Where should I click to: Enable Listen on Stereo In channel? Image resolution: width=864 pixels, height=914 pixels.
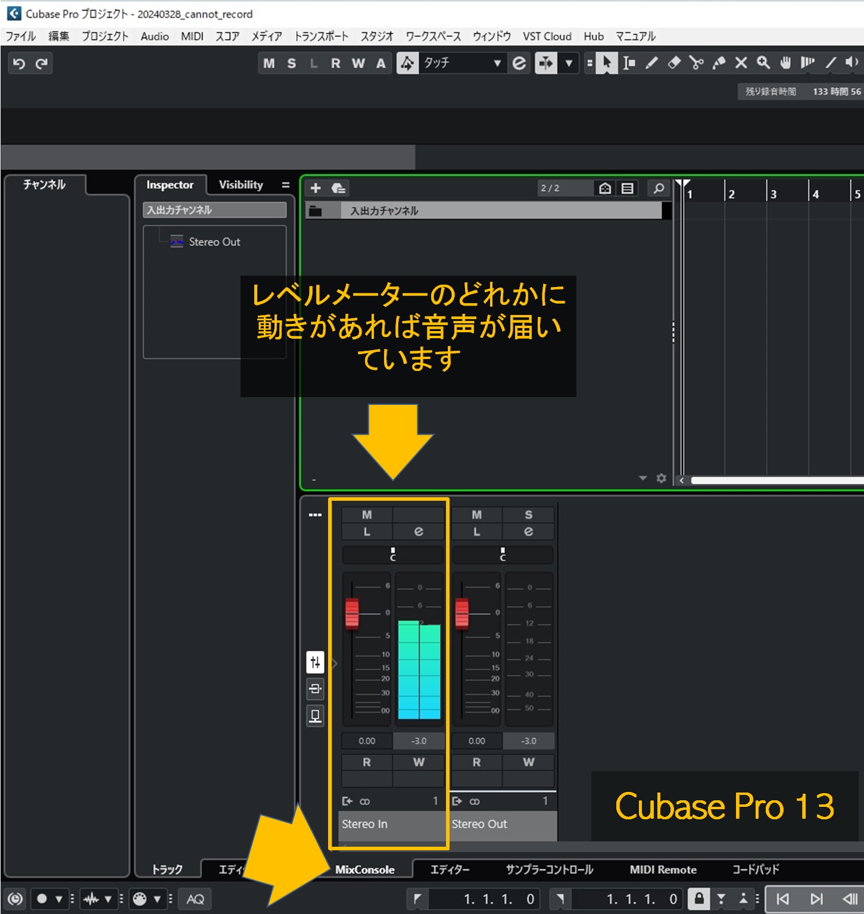367,532
